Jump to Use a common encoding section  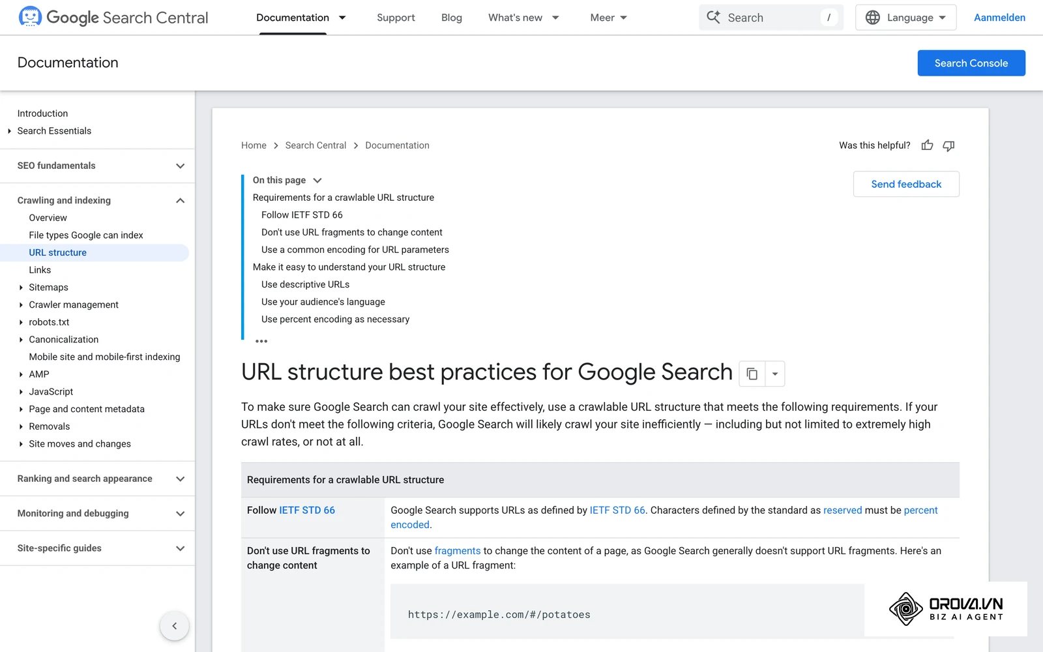click(x=355, y=250)
